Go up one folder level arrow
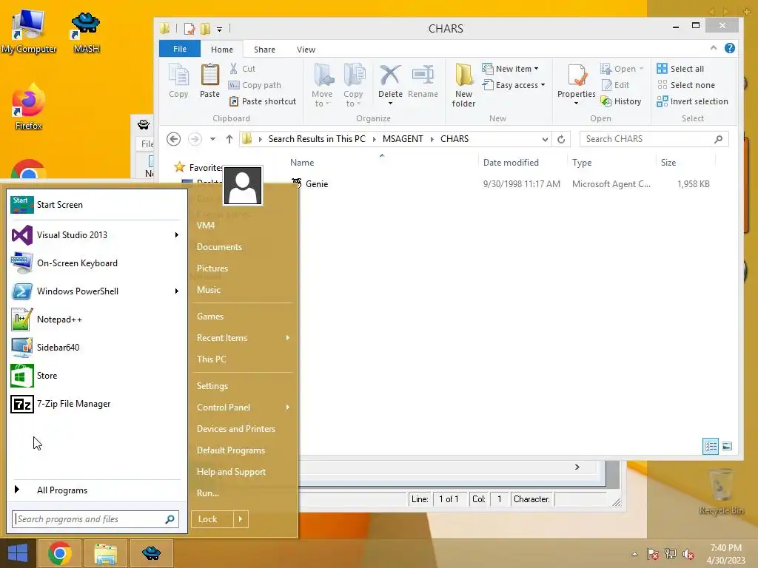The width and height of the screenshot is (758, 568). point(229,139)
